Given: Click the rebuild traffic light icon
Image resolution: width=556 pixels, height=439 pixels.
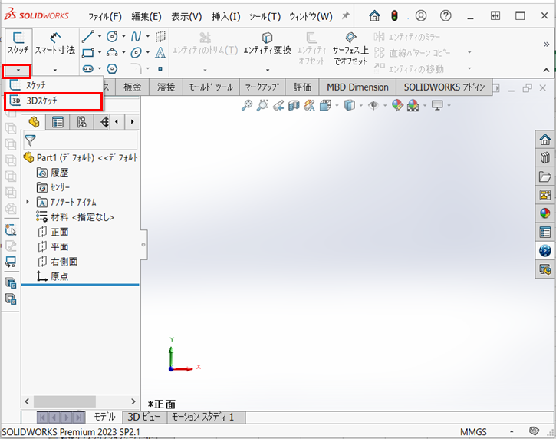Looking at the screenshot, I should pyautogui.click(x=395, y=16).
